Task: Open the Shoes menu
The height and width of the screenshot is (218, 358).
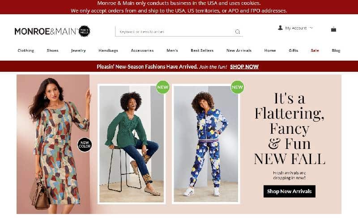Action: (x=52, y=50)
